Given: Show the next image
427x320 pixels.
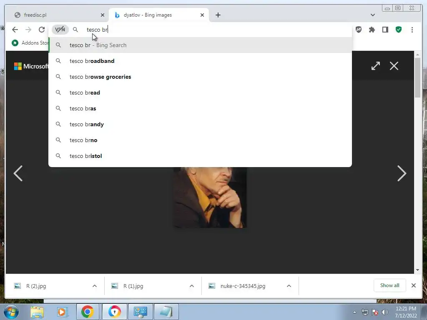Looking at the screenshot, I should 402,173.
